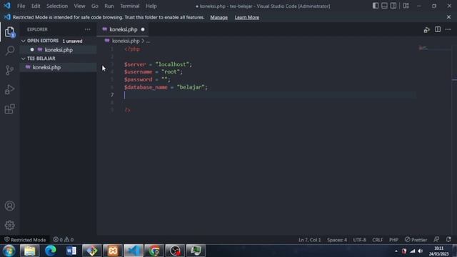Toggle the Panel layout icon

(384, 6)
